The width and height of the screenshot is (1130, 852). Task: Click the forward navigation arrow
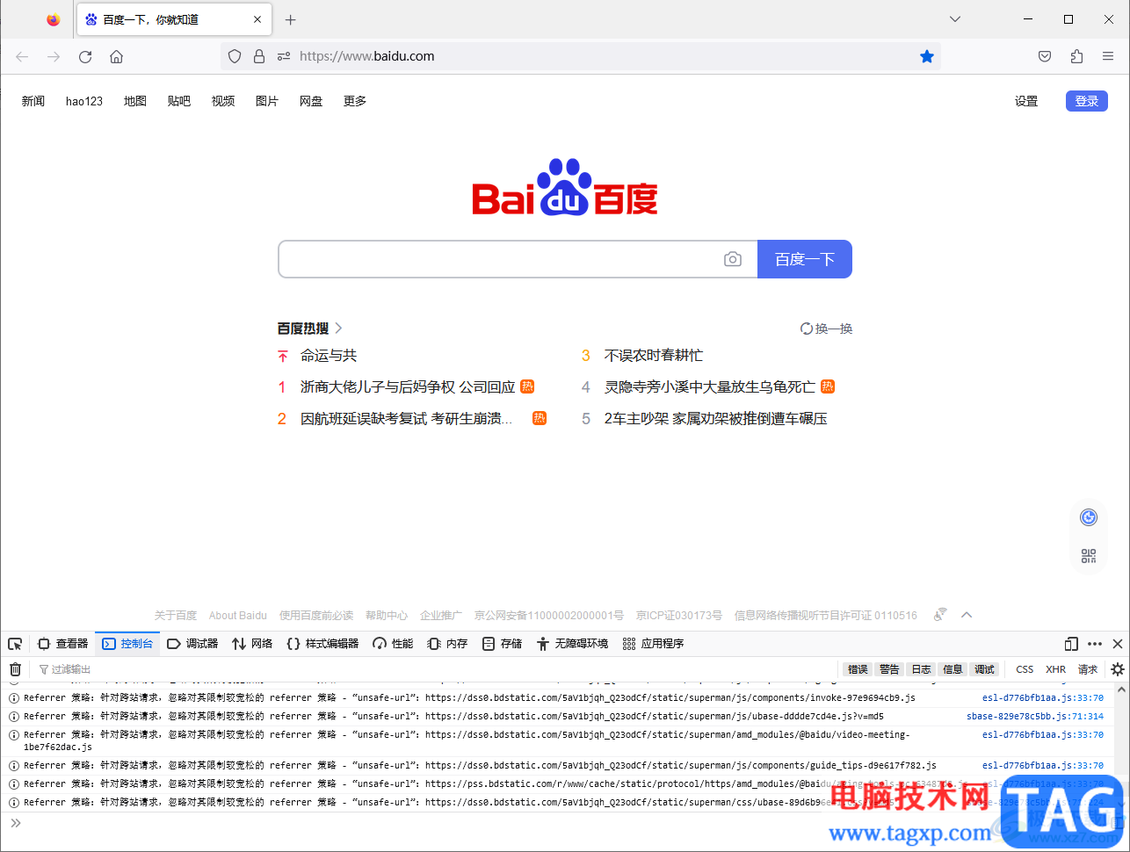pyautogui.click(x=54, y=56)
